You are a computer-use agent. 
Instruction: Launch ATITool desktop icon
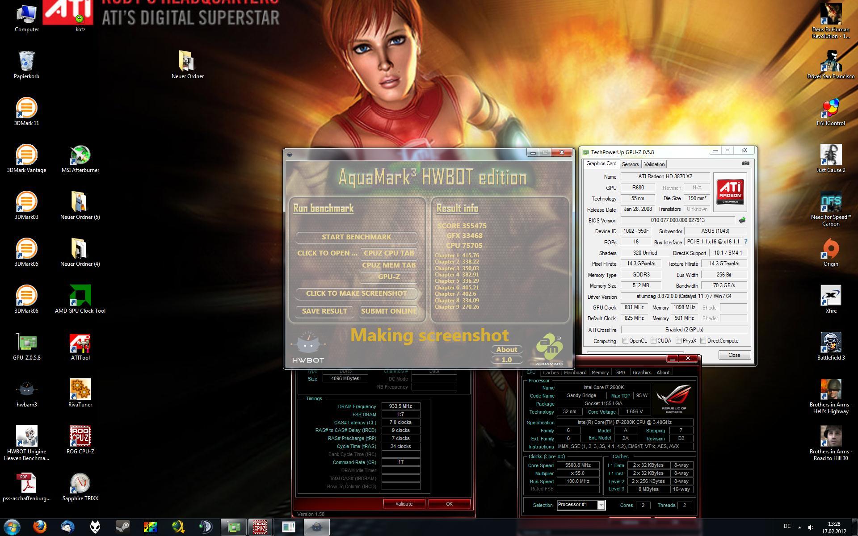tap(80, 346)
